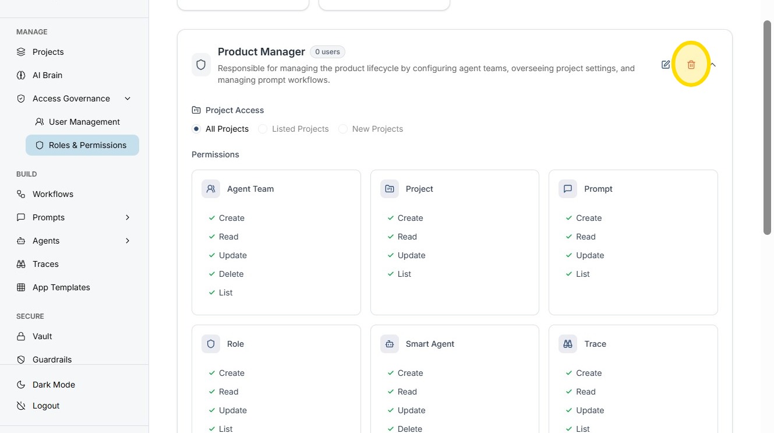
Task: Delete the Product Manager role
Action: (x=691, y=65)
